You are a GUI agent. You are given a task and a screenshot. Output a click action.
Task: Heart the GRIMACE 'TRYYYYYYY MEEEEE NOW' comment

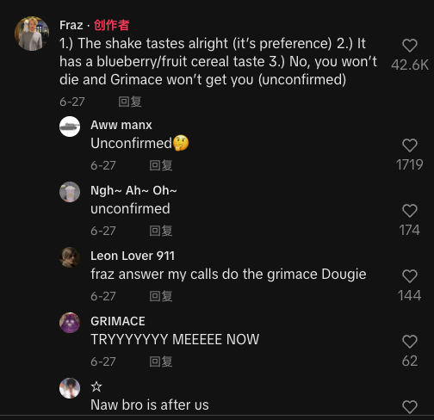point(410,342)
